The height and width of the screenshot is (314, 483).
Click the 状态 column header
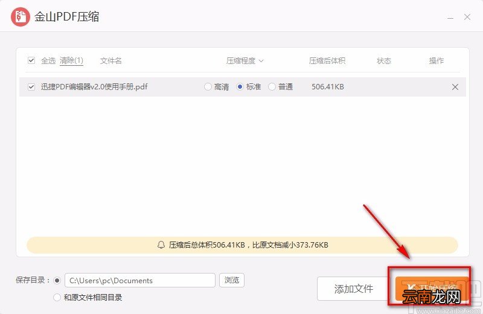point(384,61)
